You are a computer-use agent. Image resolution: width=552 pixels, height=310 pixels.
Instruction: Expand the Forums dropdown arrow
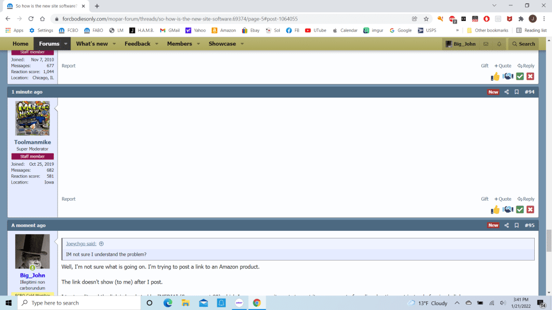pos(66,44)
